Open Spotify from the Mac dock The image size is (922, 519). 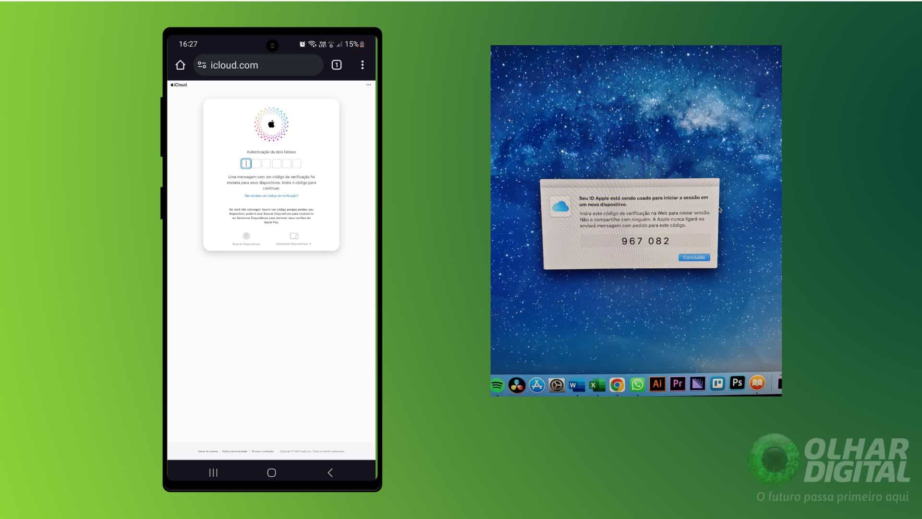coord(497,385)
